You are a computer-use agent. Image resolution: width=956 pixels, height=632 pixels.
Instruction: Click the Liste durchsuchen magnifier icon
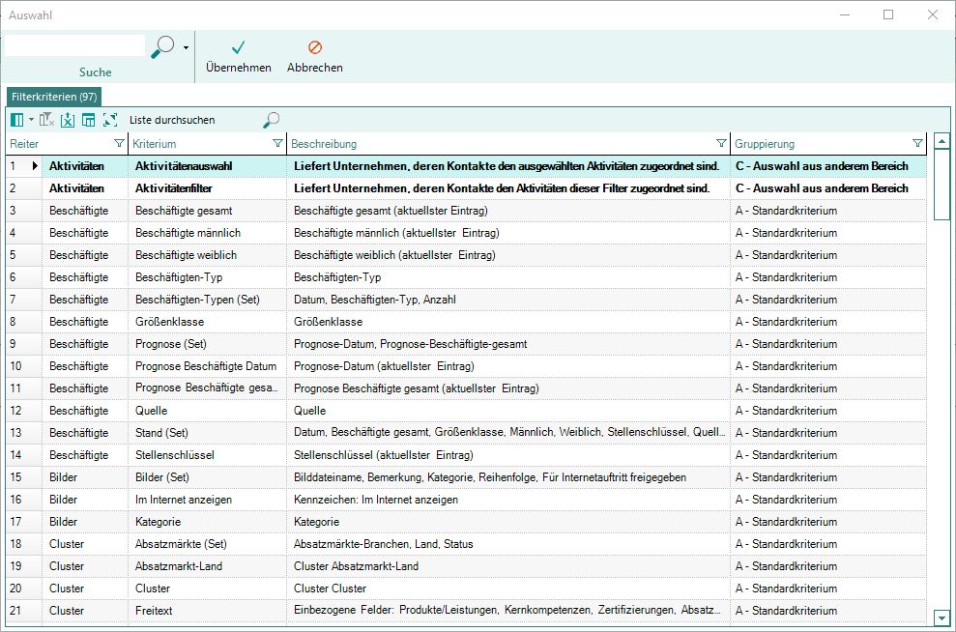point(272,120)
